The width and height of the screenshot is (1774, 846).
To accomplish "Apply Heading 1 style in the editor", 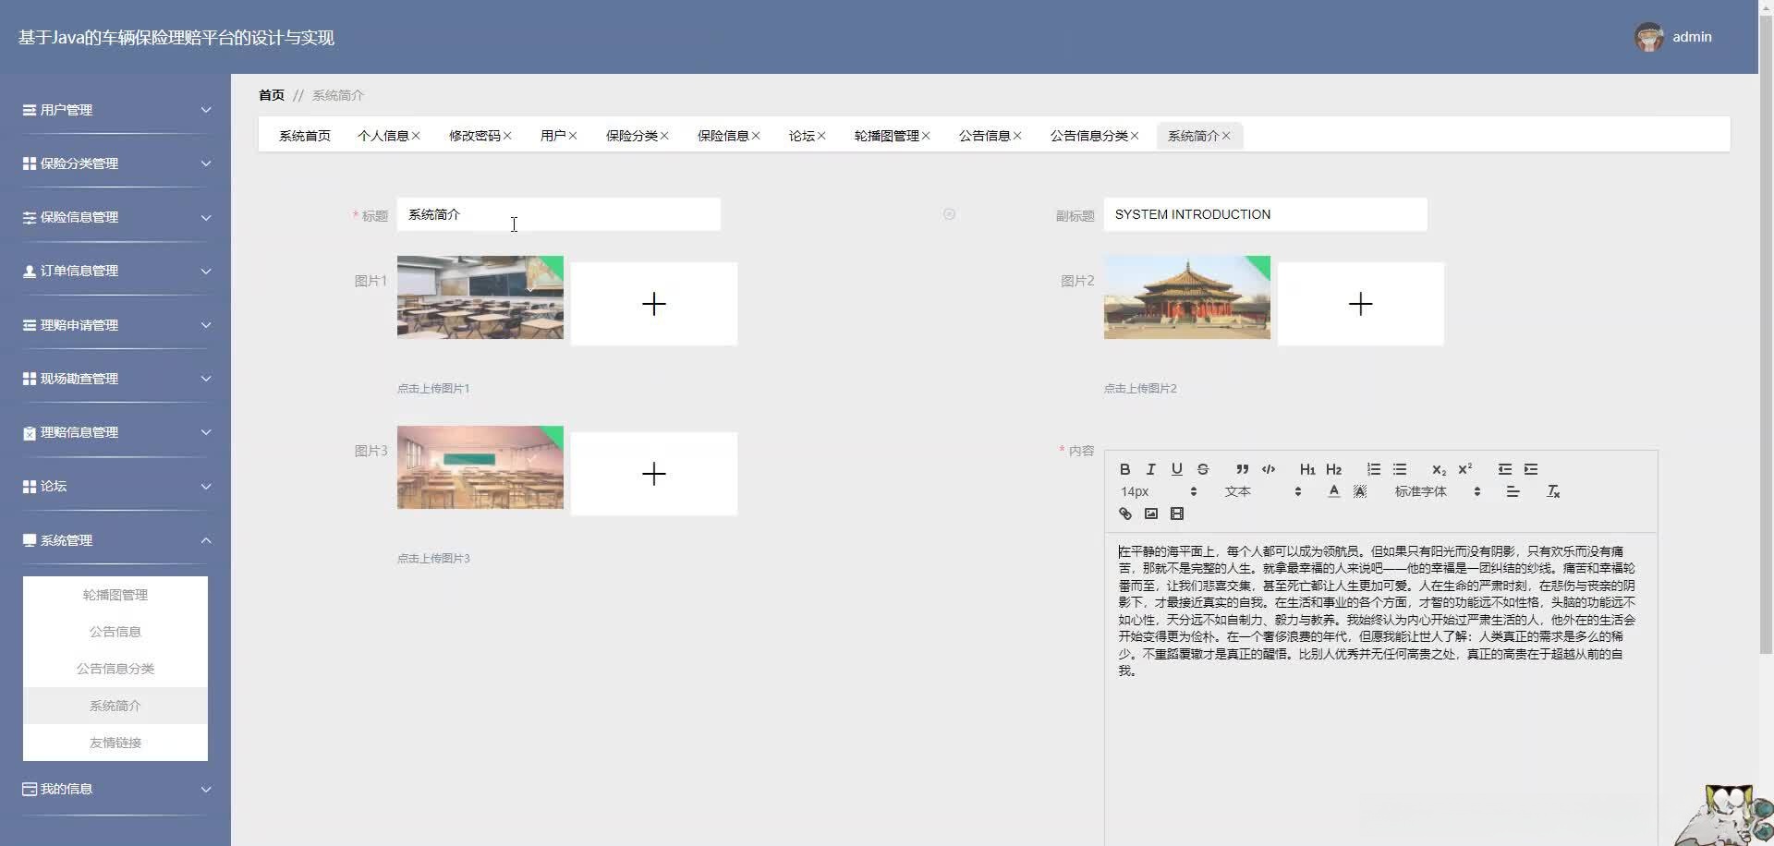I will coord(1306,469).
